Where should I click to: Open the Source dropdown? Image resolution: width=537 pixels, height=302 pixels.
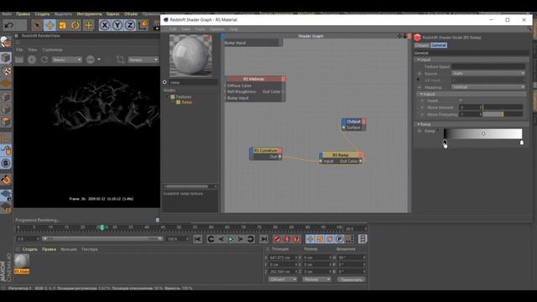(488, 73)
